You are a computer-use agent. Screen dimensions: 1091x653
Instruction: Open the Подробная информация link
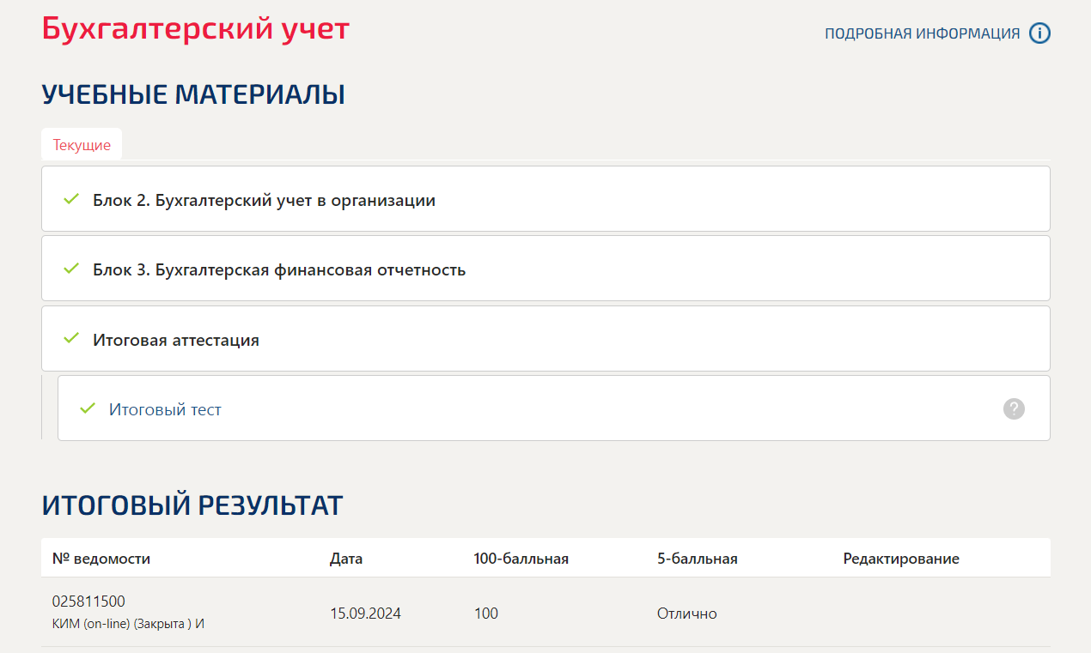point(923,33)
